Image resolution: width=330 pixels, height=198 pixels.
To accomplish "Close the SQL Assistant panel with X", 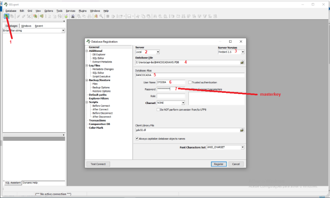I will [64, 134].
